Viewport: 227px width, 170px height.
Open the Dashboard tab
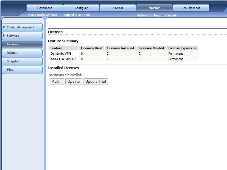coord(45,8)
